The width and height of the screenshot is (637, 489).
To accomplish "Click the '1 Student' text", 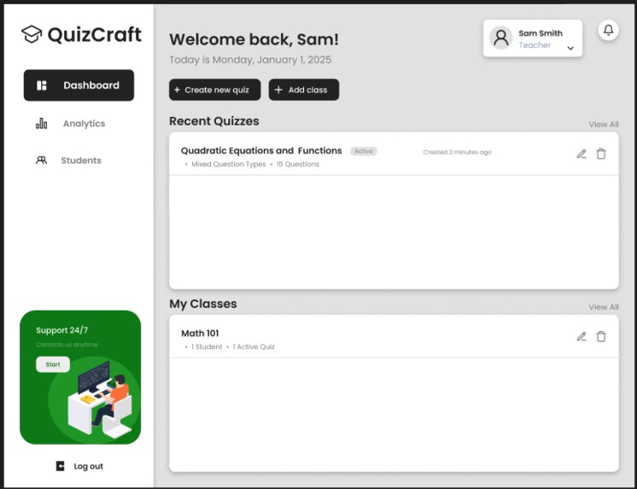I will point(207,346).
